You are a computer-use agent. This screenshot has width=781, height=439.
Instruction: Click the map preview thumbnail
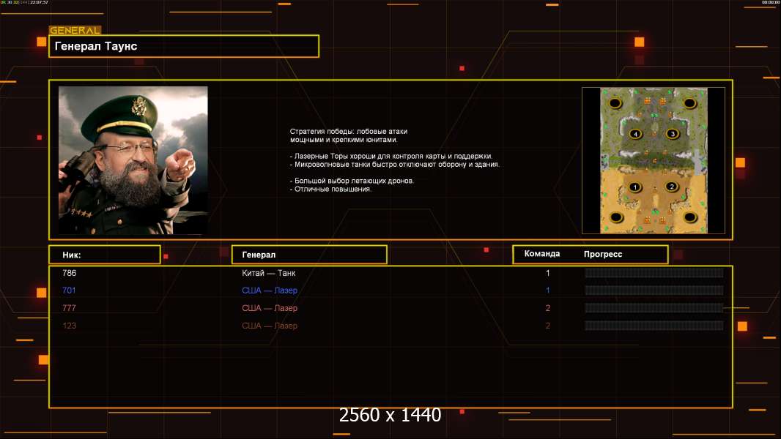654,160
